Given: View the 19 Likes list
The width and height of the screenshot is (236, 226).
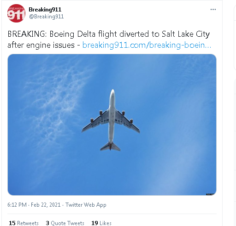Looking at the screenshot, I should 101,223.
